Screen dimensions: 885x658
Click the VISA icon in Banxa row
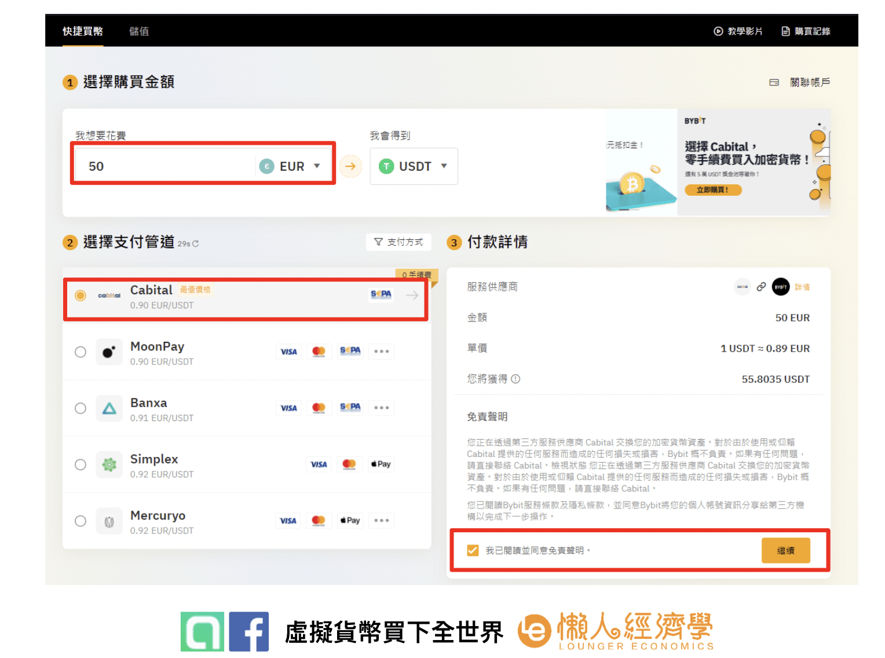(x=288, y=408)
